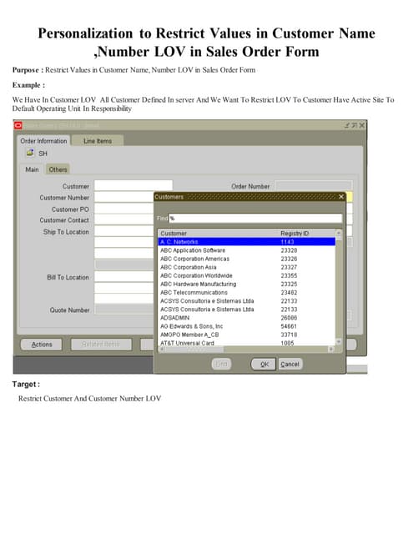Click horizontal scrollbar left arrow in list
413x534 pixels.
(162, 349)
